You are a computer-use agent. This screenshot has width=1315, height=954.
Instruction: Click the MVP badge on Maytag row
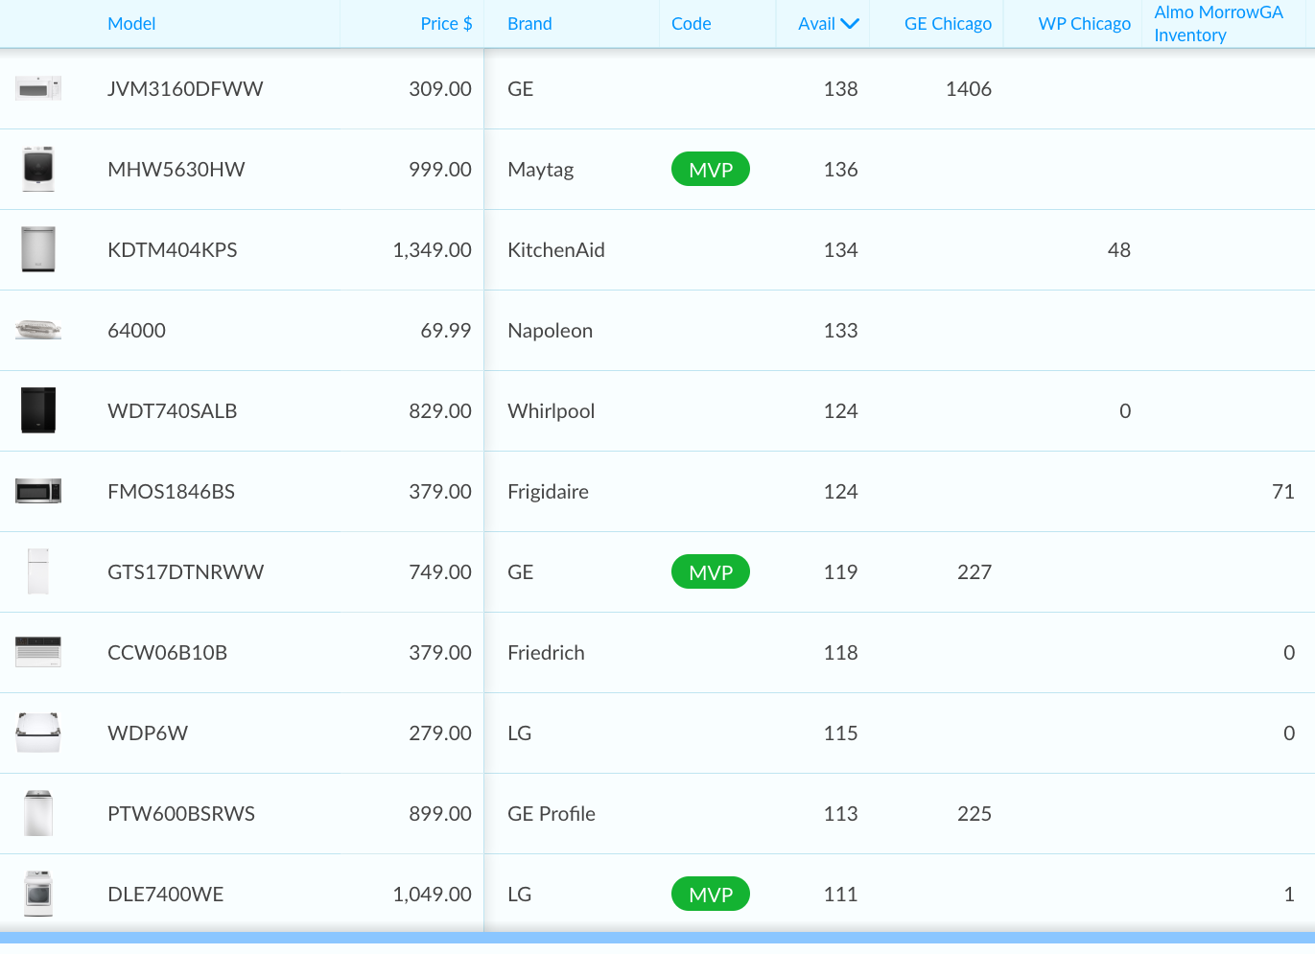tap(711, 170)
